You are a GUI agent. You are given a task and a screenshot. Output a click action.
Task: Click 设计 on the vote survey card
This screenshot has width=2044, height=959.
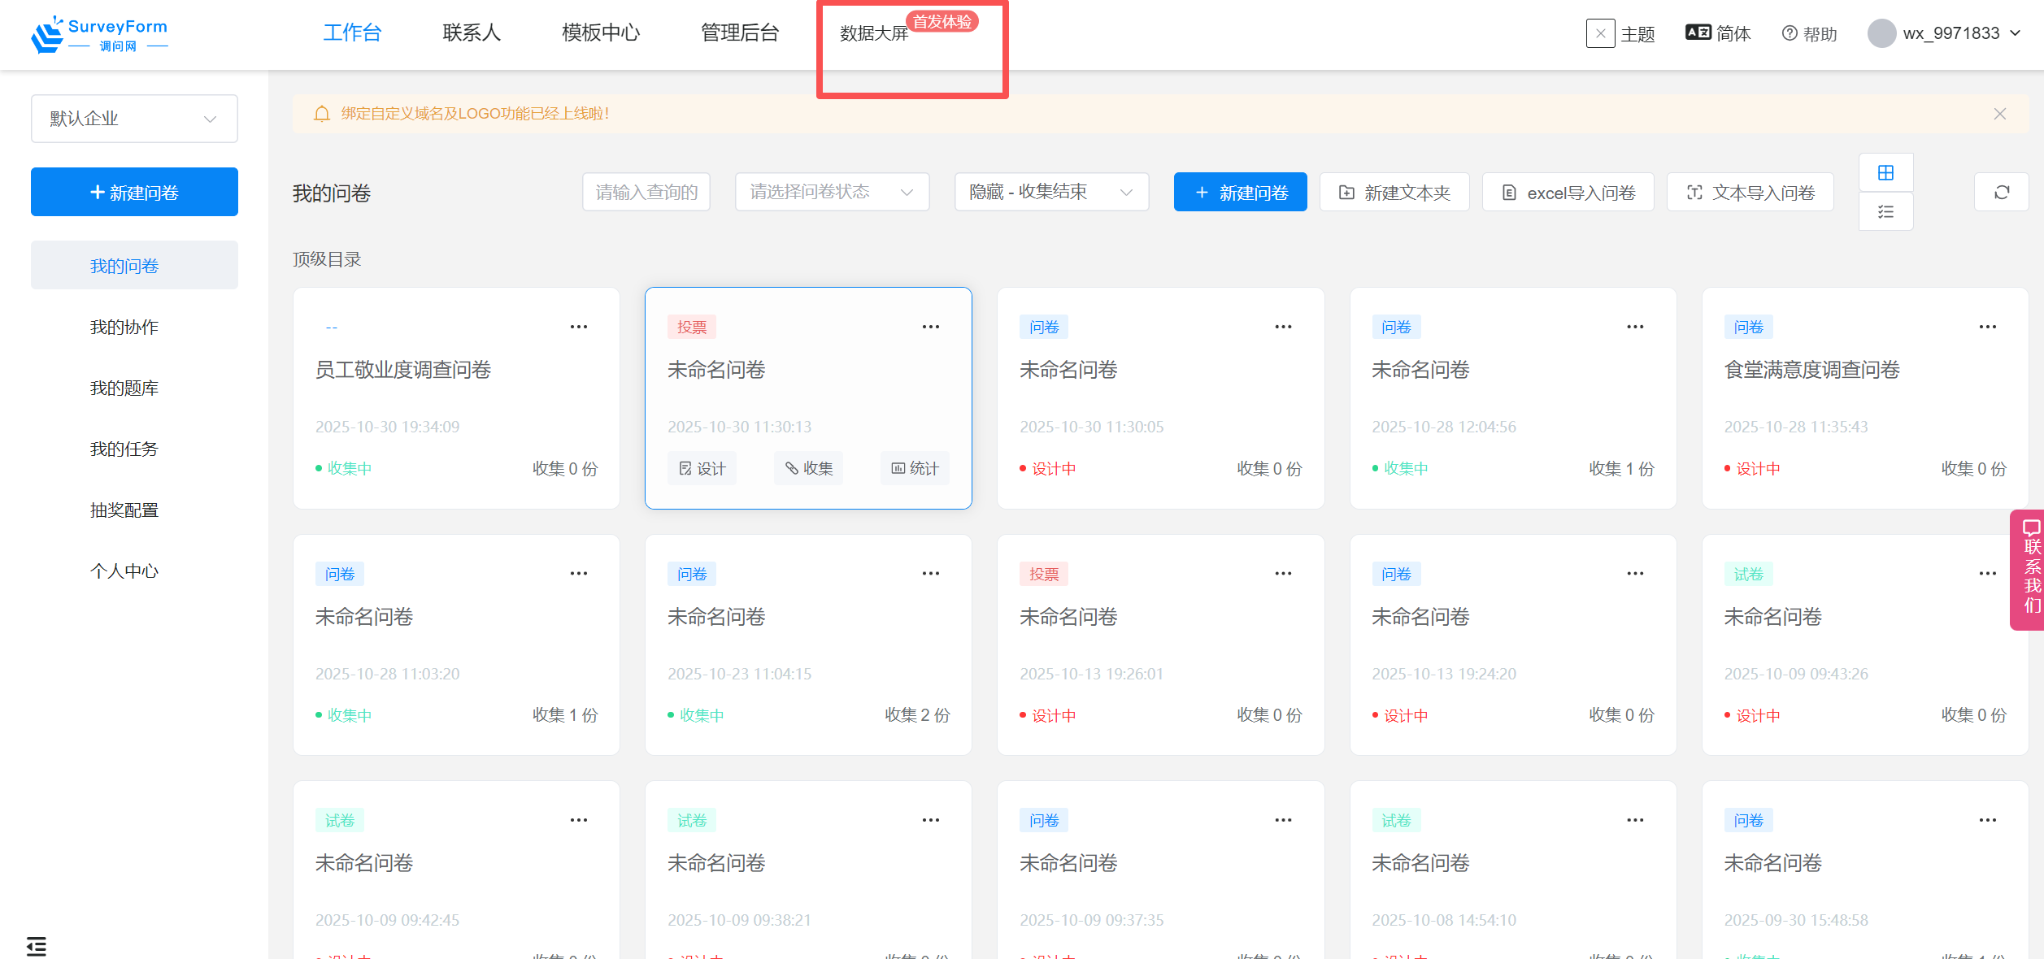(x=702, y=468)
